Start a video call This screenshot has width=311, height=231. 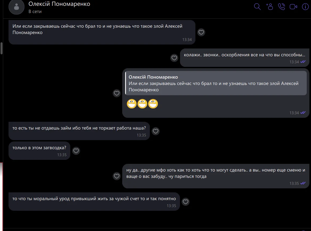(x=293, y=7)
